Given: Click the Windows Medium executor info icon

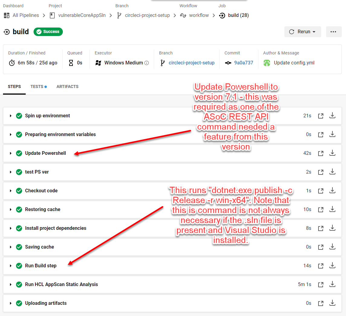Looking at the screenshot, I should (x=147, y=63).
